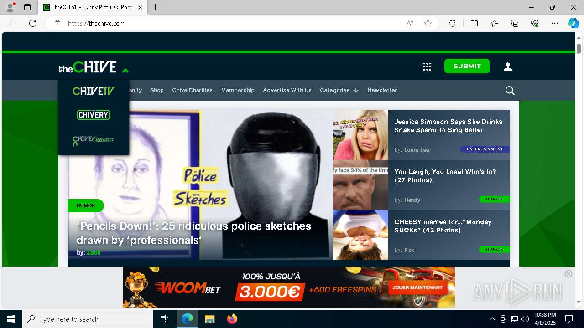Open the 'Pencils Down!' police sketches article
The height and width of the screenshot is (328, 584).
(194, 233)
